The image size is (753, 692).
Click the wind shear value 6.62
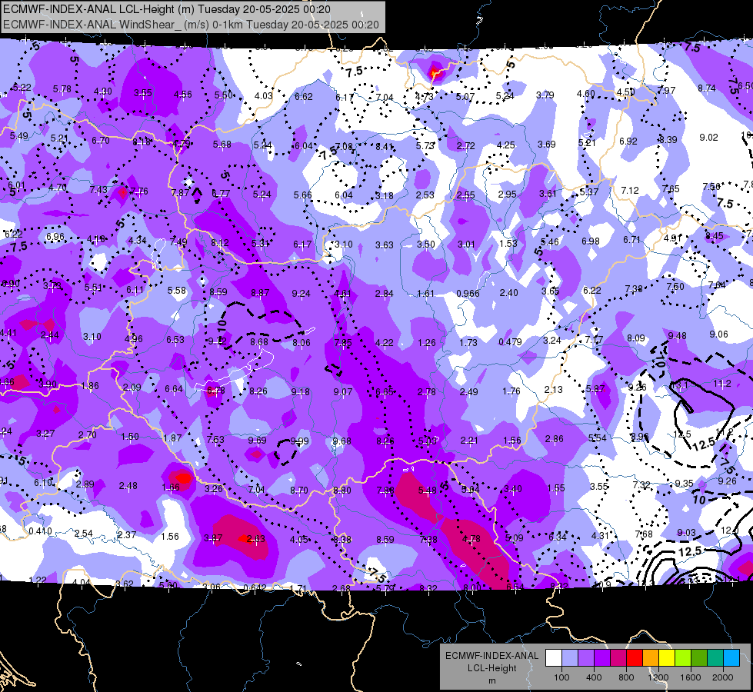304,97
